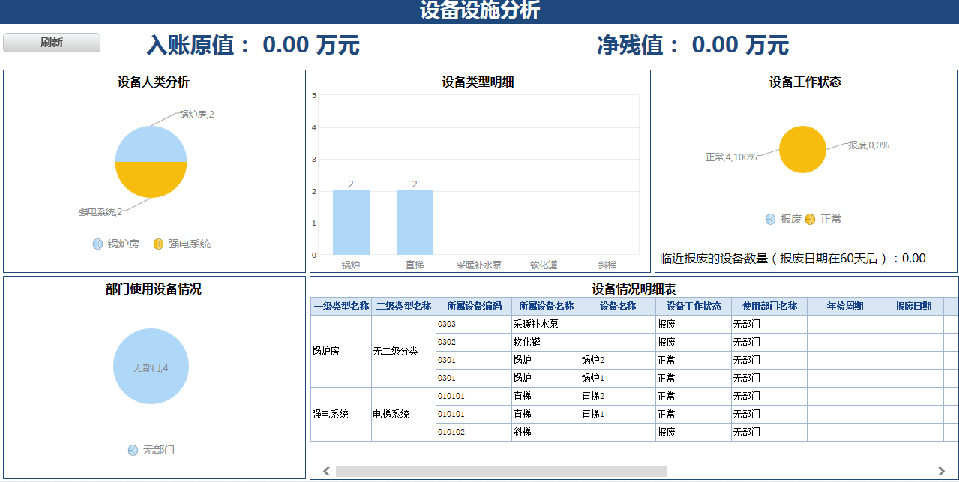Click the 一级类型名称 column header

pyautogui.click(x=341, y=306)
